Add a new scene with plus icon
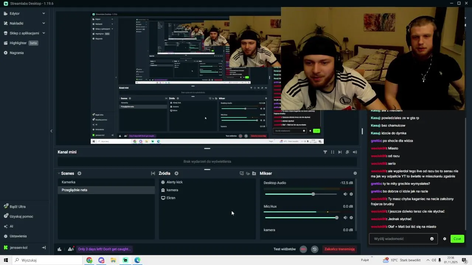Viewport: 472px width, 265px height. [79, 173]
